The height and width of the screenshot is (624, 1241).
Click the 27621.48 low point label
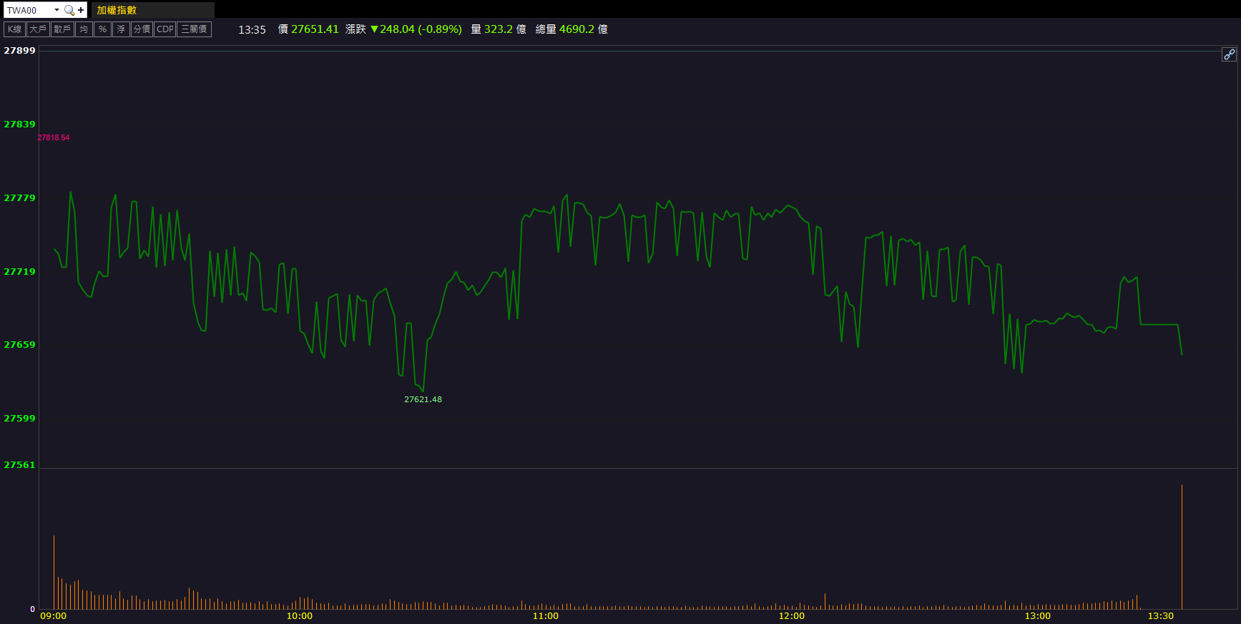423,399
